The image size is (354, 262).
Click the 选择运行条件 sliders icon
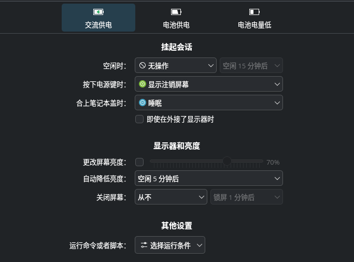(x=144, y=245)
